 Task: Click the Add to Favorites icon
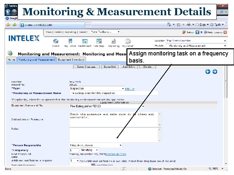[15, 25]
